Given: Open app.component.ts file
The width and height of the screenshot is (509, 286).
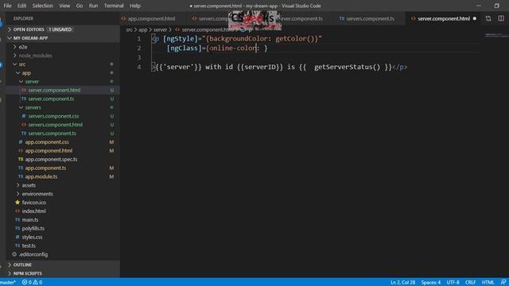Looking at the screenshot, I should [45, 168].
